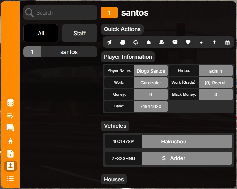Click the backpack inventory quick action
This screenshot has width=237, height=189.
[227, 42]
